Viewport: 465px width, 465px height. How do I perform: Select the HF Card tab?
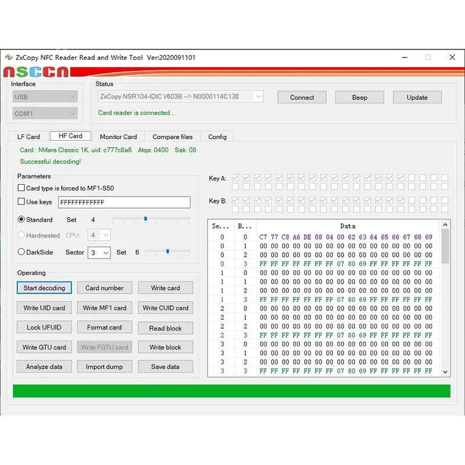pos(70,136)
